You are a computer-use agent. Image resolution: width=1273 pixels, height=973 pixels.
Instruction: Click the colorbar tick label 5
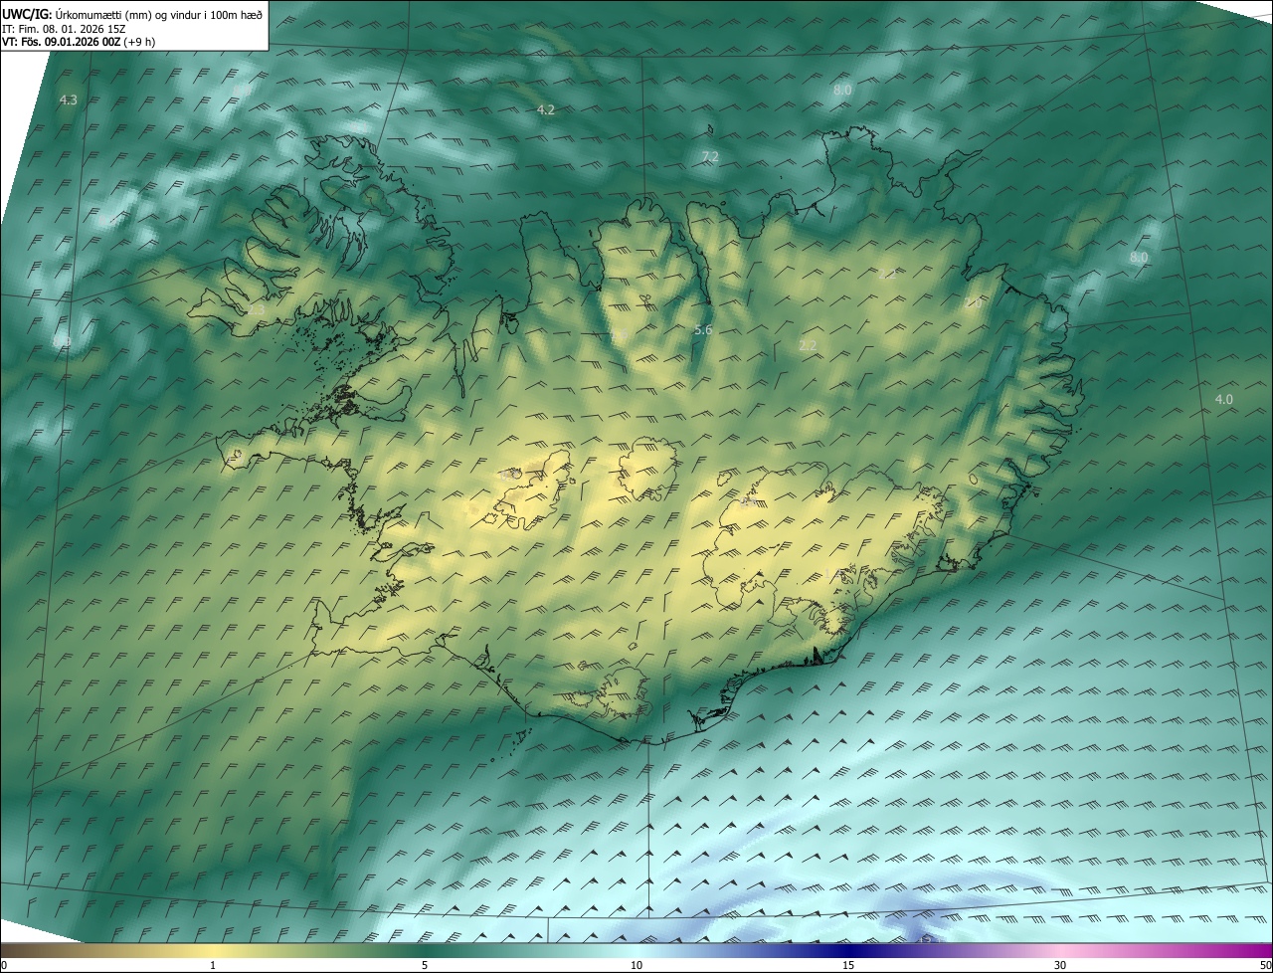click(425, 966)
